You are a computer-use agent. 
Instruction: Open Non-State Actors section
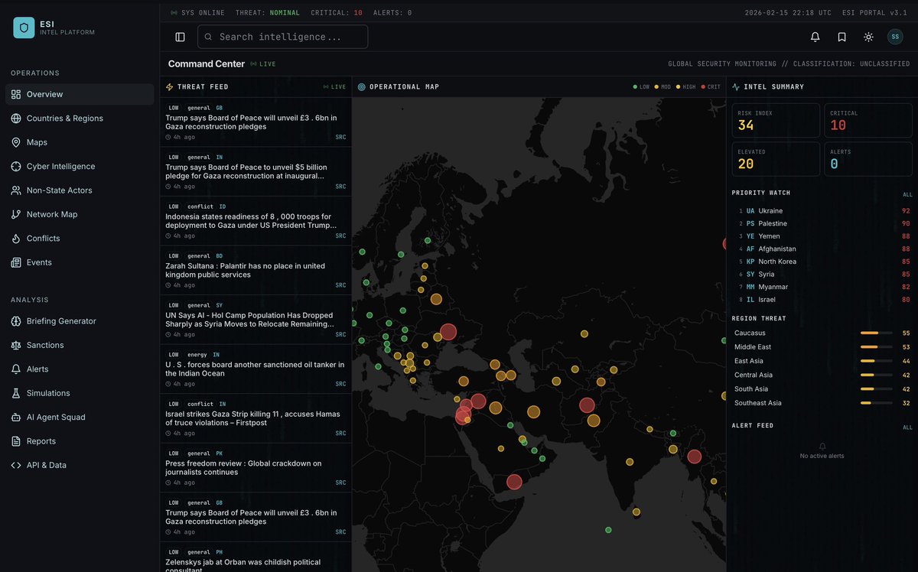tap(80, 190)
